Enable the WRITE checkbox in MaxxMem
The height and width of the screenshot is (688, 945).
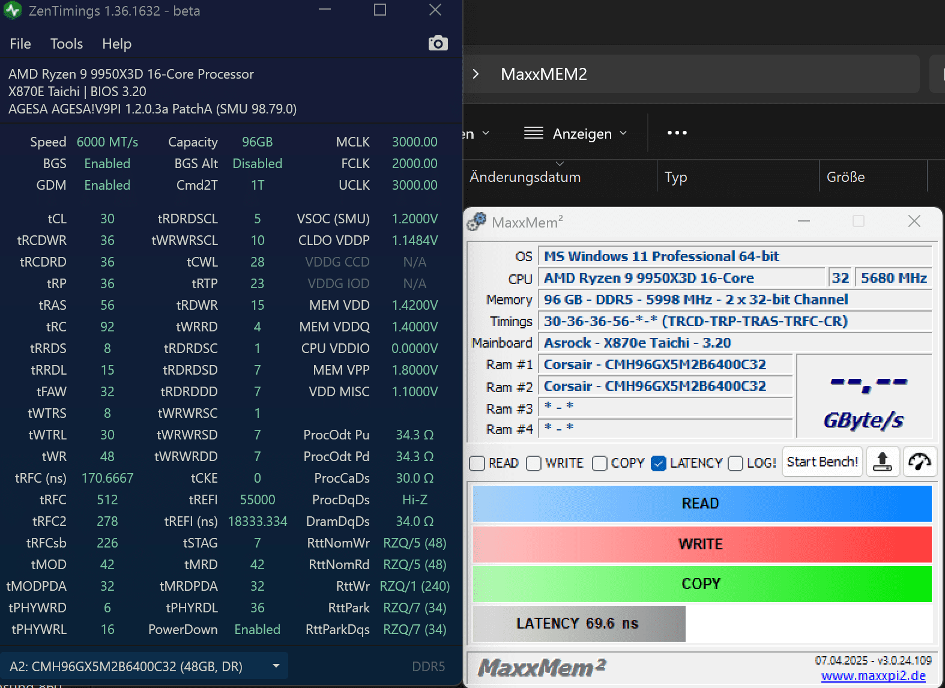534,463
